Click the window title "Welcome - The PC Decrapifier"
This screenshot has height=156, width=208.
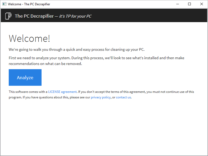point(29,4)
